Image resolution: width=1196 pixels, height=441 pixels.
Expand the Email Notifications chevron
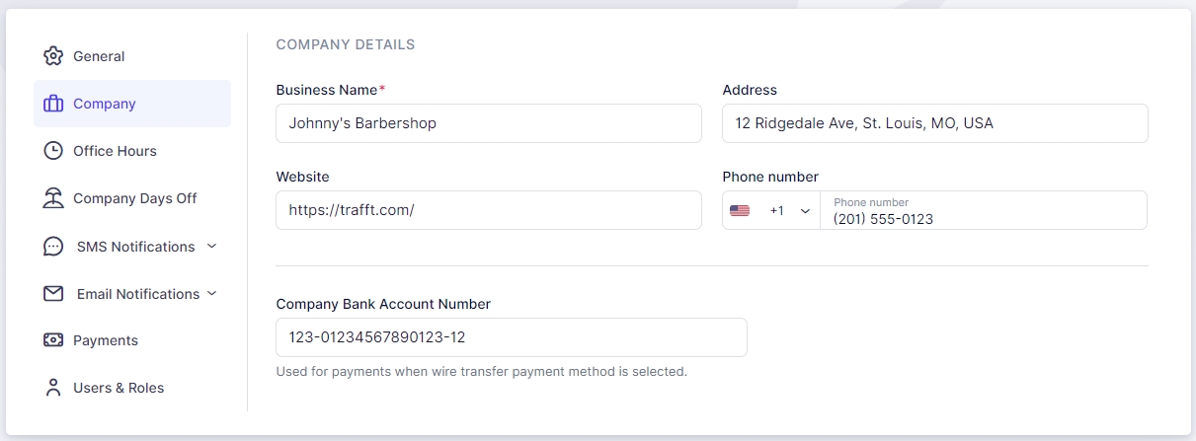pyautogui.click(x=211, y=294)
